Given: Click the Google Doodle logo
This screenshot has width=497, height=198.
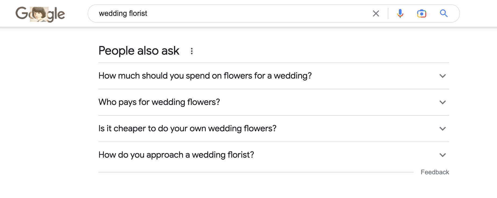Looking at the screenshot, I should (x=40, y=14).
